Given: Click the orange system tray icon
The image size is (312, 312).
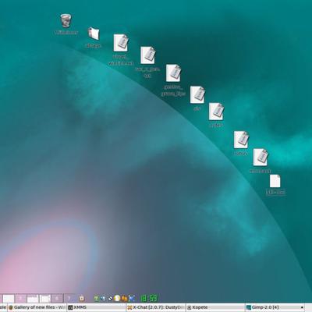Looking at the screenshot, I should 125,298.
